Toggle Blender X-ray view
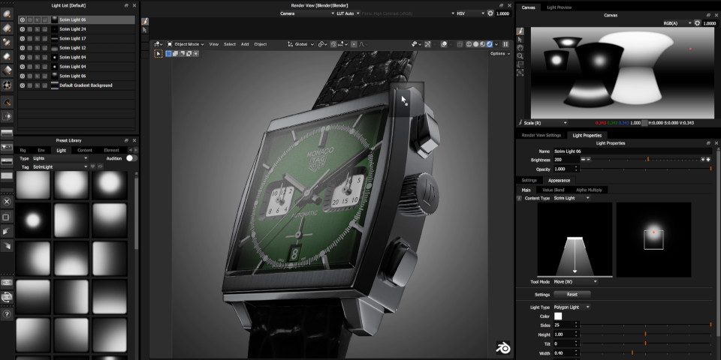The image size is (721, 360). point(460,44)
